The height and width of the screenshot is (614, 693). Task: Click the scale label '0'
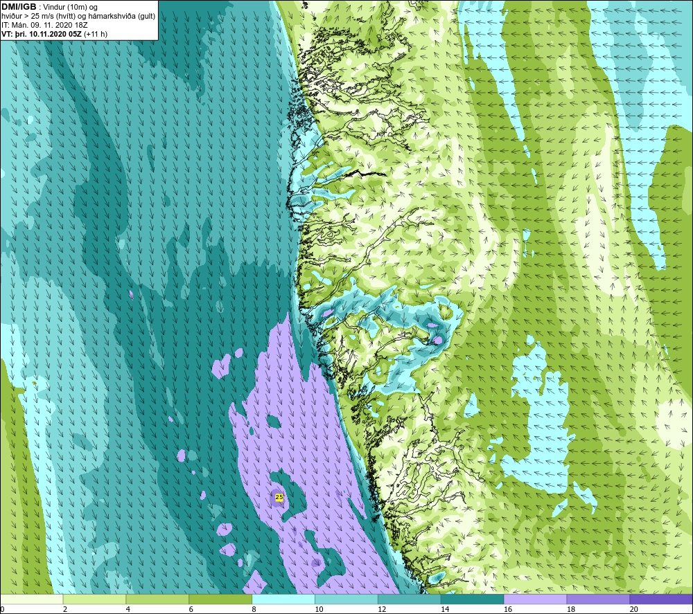point(2,609)
